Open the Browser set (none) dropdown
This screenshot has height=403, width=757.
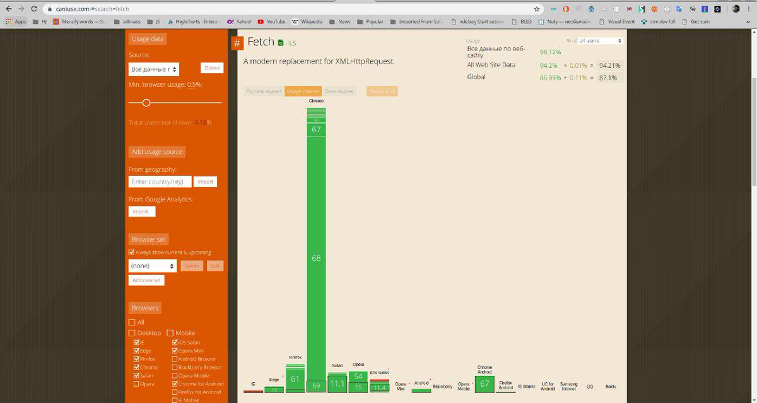152,266
